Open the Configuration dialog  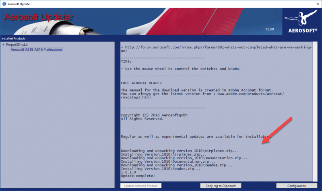296,186
